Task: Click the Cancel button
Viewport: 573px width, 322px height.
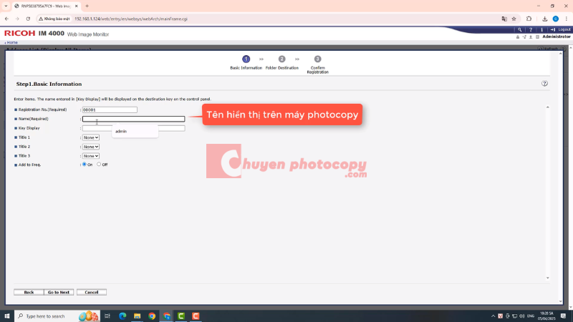Action: tap(92, 292)
